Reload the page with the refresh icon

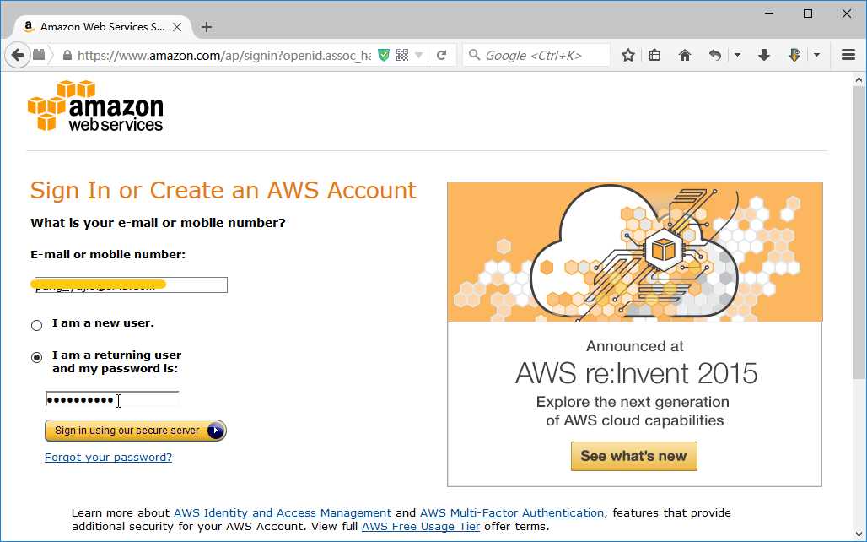441,55
